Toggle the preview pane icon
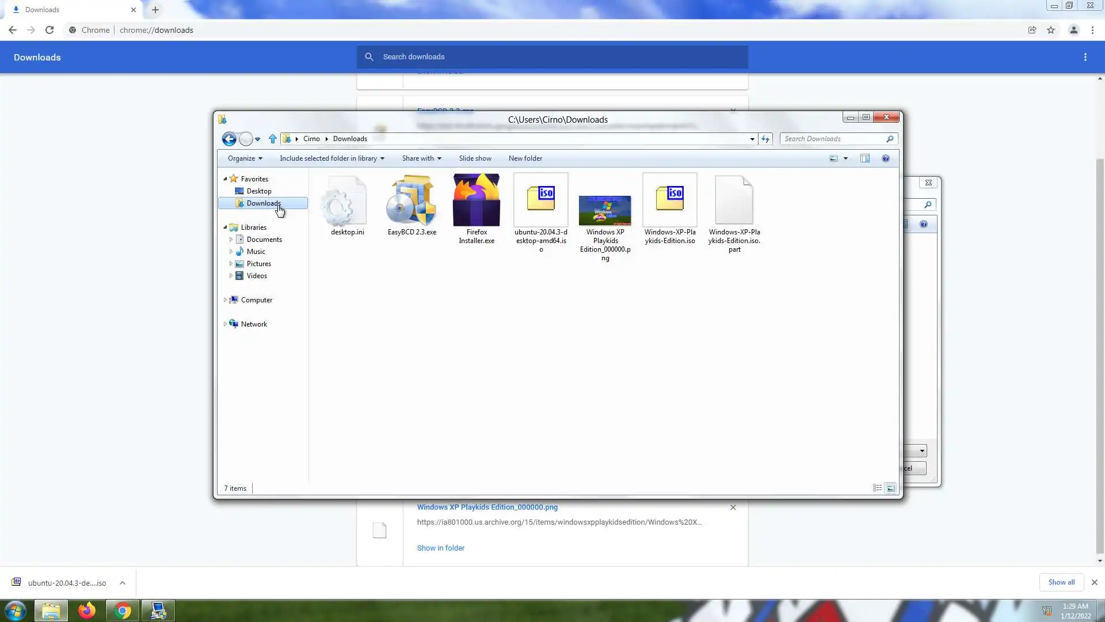 (x=864, y=158)
